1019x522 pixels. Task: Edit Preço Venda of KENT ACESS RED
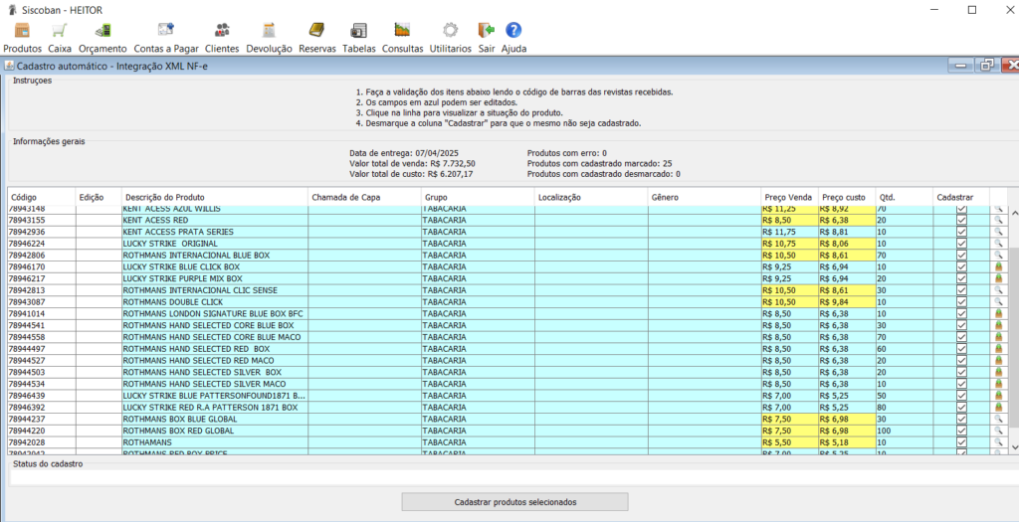coord(789,220)
